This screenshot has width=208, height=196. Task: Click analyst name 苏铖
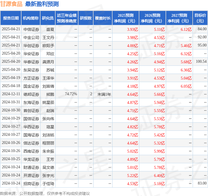point(50,70)
